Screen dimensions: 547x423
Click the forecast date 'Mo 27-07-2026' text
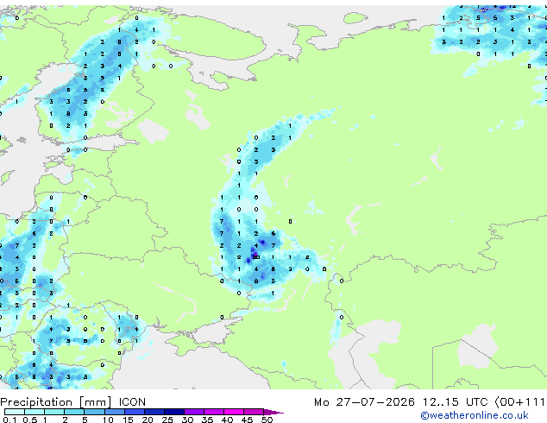364,402
